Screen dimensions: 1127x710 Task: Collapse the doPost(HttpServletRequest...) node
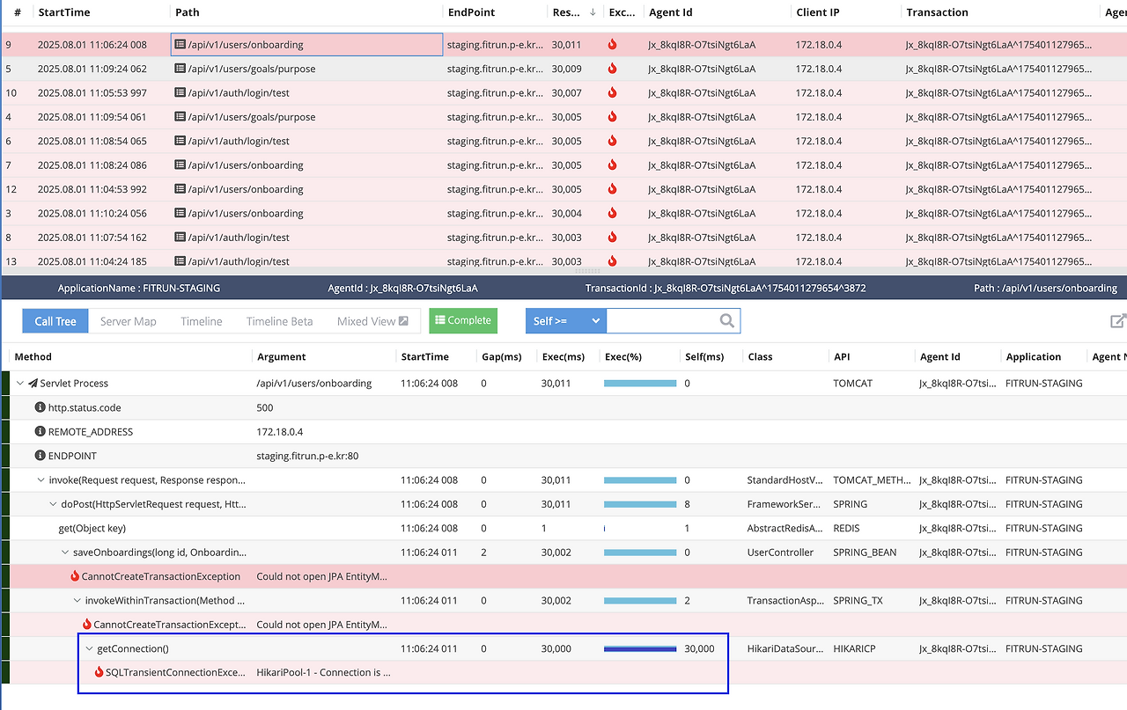click(x=53, y=504)
